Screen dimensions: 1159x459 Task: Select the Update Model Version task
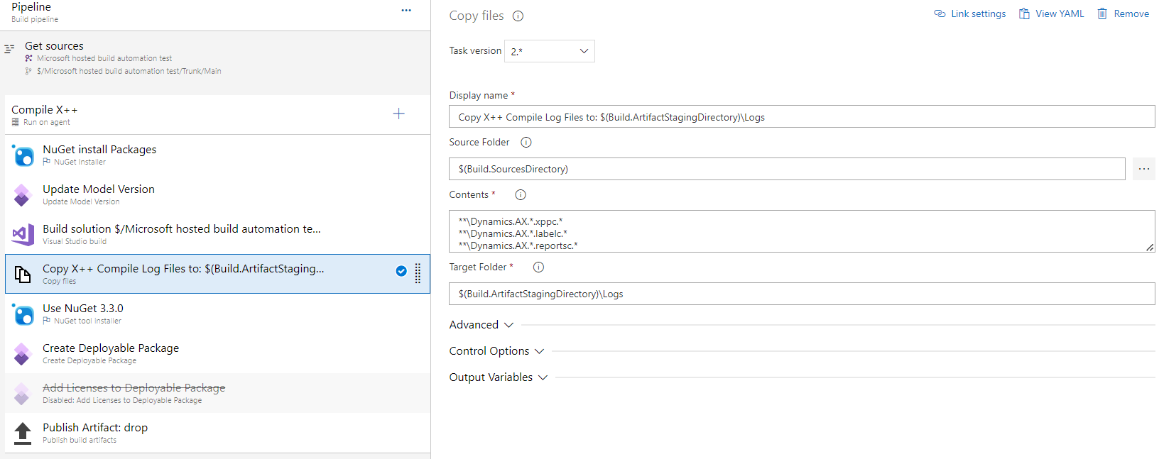[x=217, y=195]
